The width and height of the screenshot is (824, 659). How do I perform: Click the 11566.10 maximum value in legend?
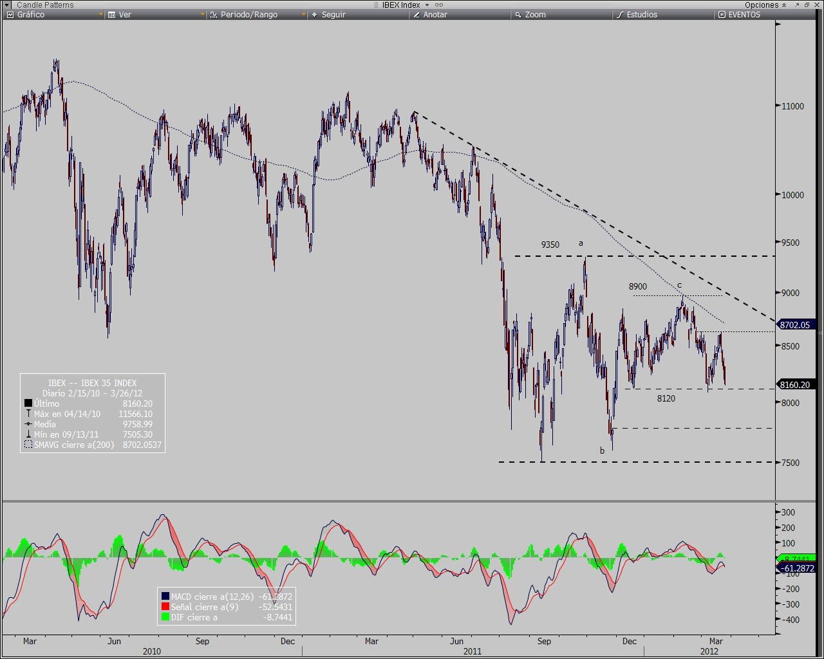[136, 414]
